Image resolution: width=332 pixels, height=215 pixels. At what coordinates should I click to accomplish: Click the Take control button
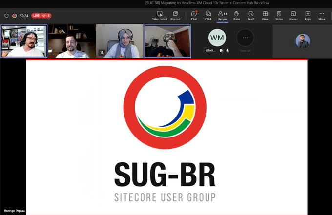tap(159, 15)
